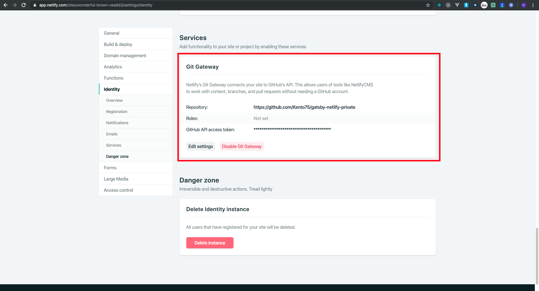The width and height of the screenshot is (539, 291).
Task: Jump to Notifications subsection
Action: (x=136, y=123)
